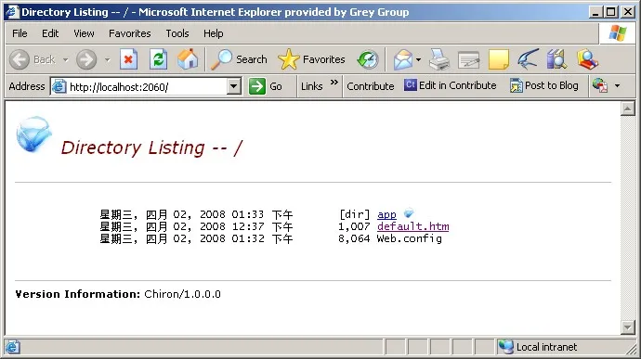Open the Mail button dropdown arrow
This screenshot has width=641, height=359.
click(x=418, y=60)
